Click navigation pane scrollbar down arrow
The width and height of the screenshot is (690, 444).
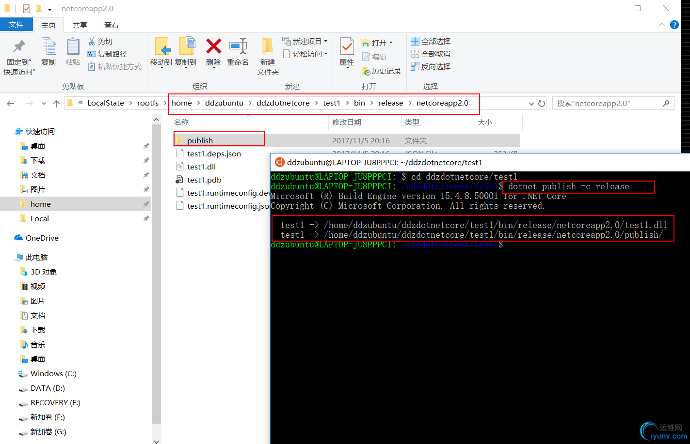point(156,441)
